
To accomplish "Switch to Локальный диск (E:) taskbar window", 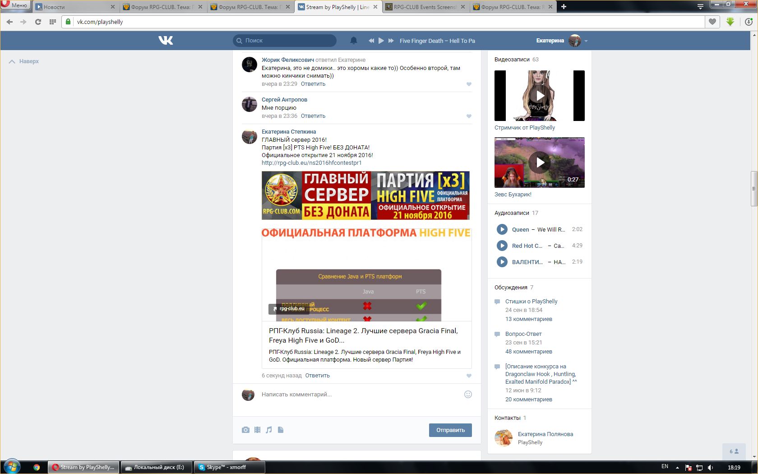I will [x=156, y=467].
